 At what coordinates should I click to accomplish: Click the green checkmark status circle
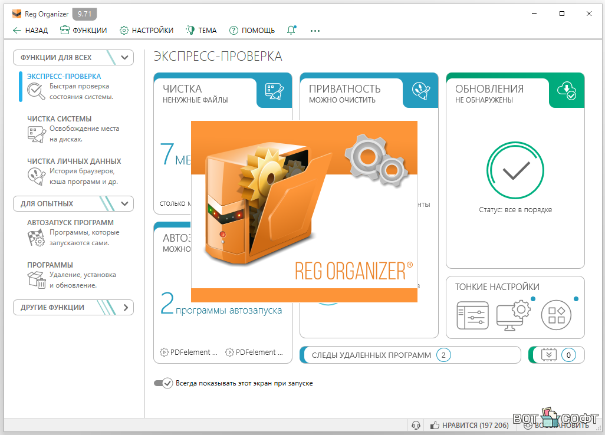(515, 170)
